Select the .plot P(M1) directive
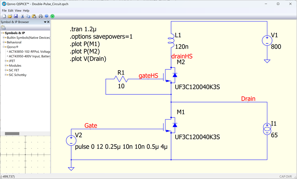 pyautogui.click(x=85, y=44)
